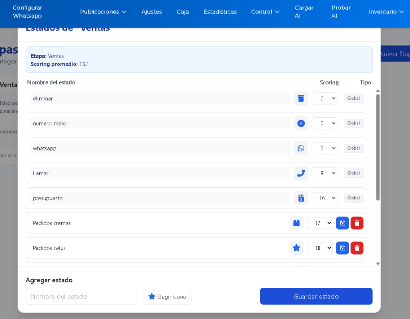Open scoring dropdown for llamar state
The width and height of the screenshot is (410, 319).
[x=324, y=173]
